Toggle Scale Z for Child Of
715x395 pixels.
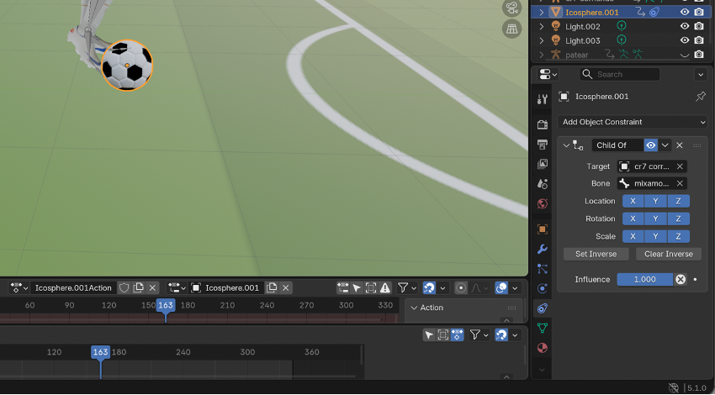click(x=678, y=237)
